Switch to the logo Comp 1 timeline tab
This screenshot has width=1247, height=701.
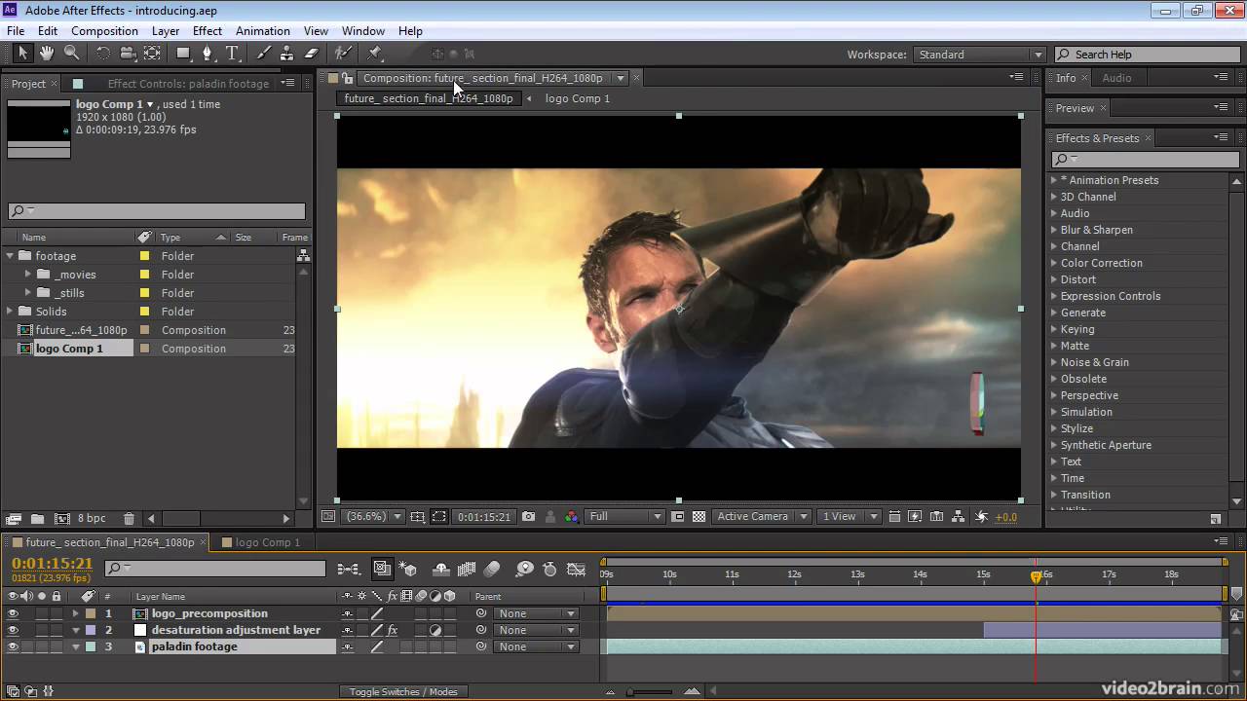tap(267, 542)
